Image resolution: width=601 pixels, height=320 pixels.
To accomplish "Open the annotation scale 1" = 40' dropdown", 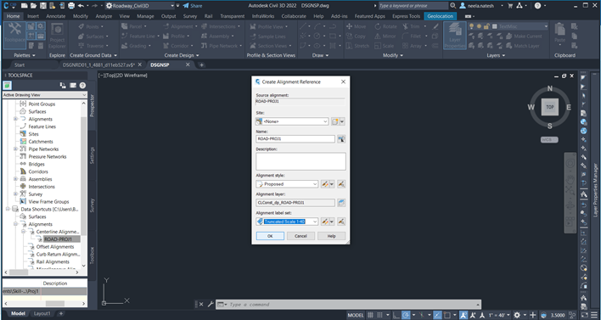I will 499,315.
